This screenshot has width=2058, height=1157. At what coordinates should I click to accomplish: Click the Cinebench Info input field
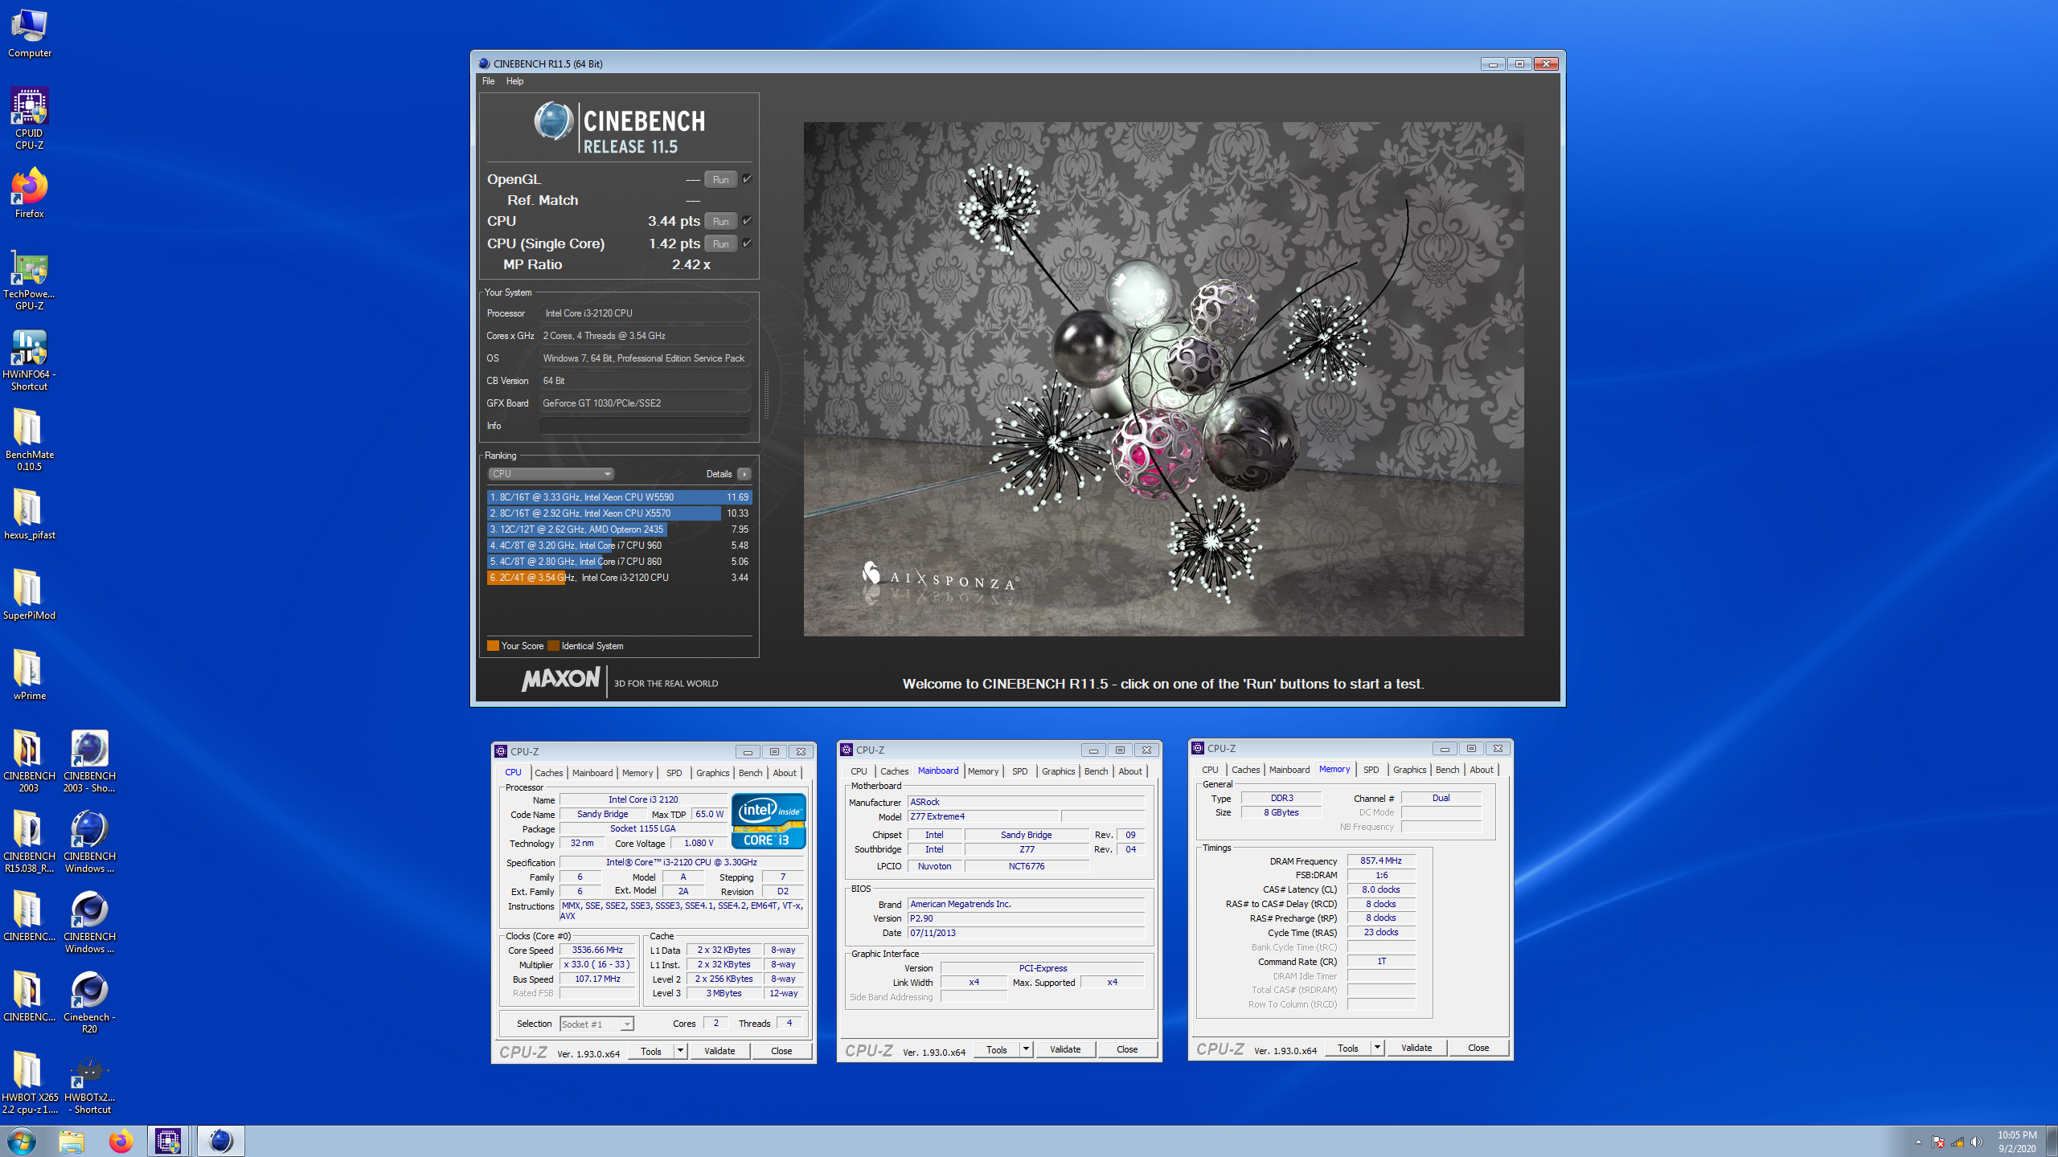click(645, 426)
